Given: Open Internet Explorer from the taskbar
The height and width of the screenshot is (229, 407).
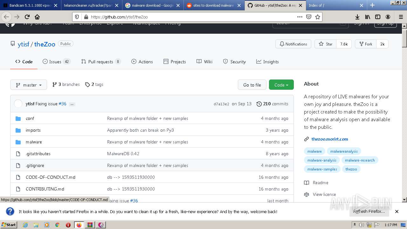Looking at the screenshot, I should click(25, 225).
